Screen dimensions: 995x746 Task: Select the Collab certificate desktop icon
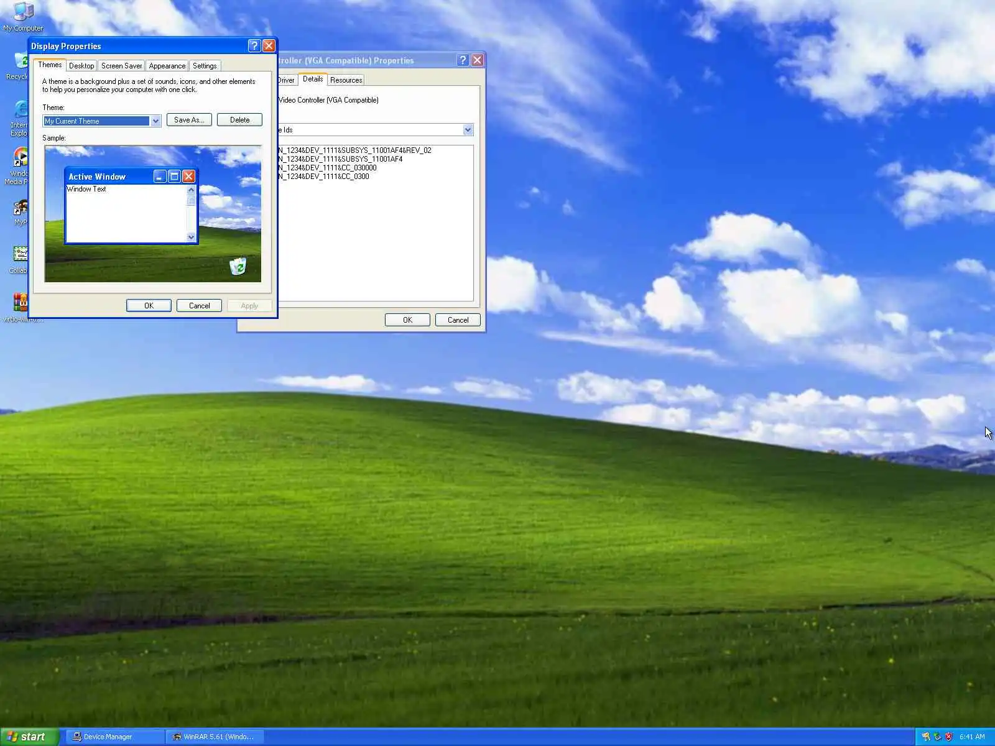pyautogui.click(x=19, y=260)
